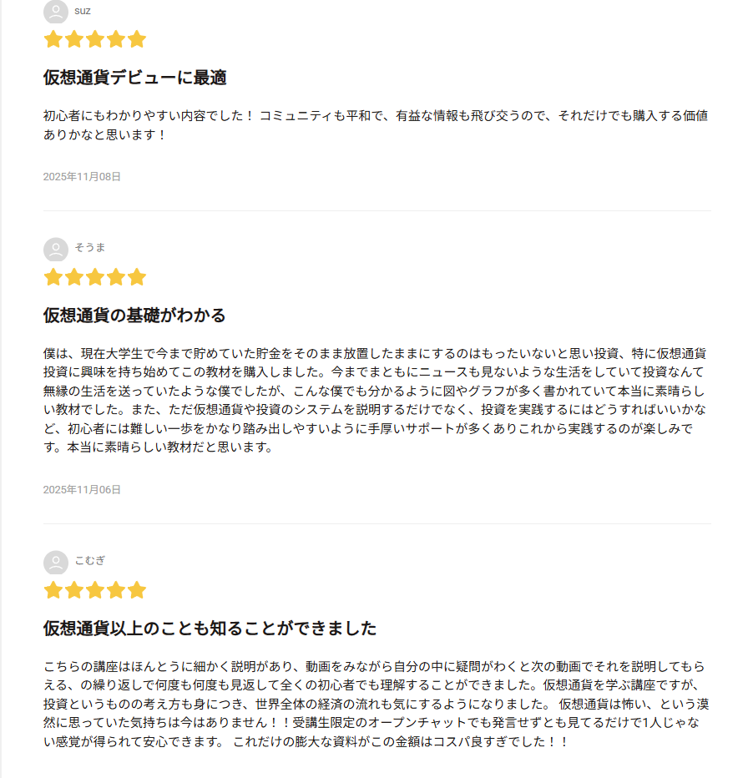753x778 pixels.
Task: Click suz's user avatar icon
Action: (x=56, y=12)
